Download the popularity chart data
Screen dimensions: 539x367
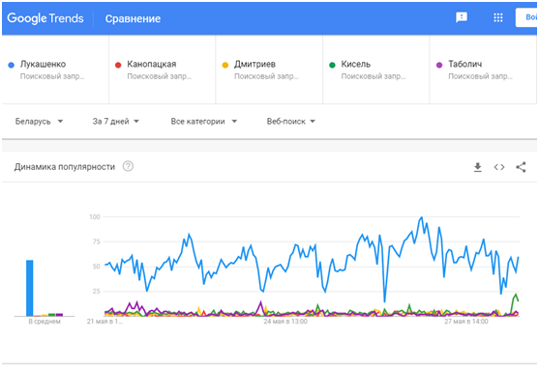(477, 167)
